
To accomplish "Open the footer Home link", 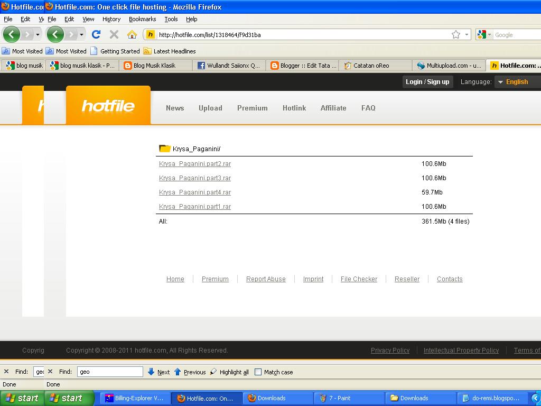I will click(175, 279).
